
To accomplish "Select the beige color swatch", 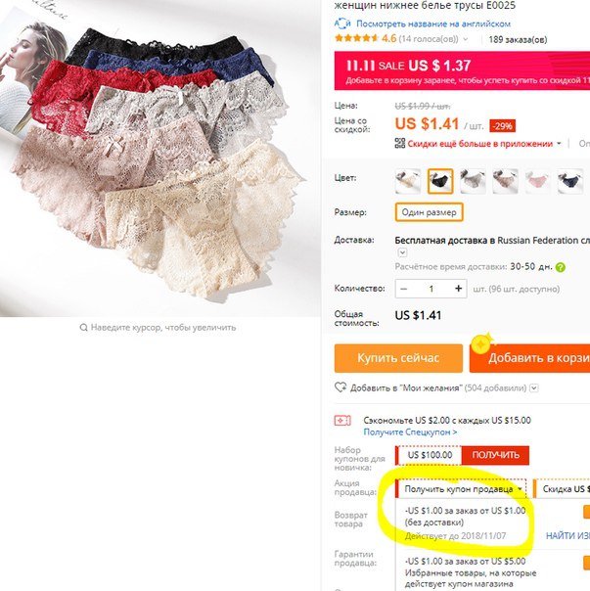I will pyautogui.click(x=408, y=181).
